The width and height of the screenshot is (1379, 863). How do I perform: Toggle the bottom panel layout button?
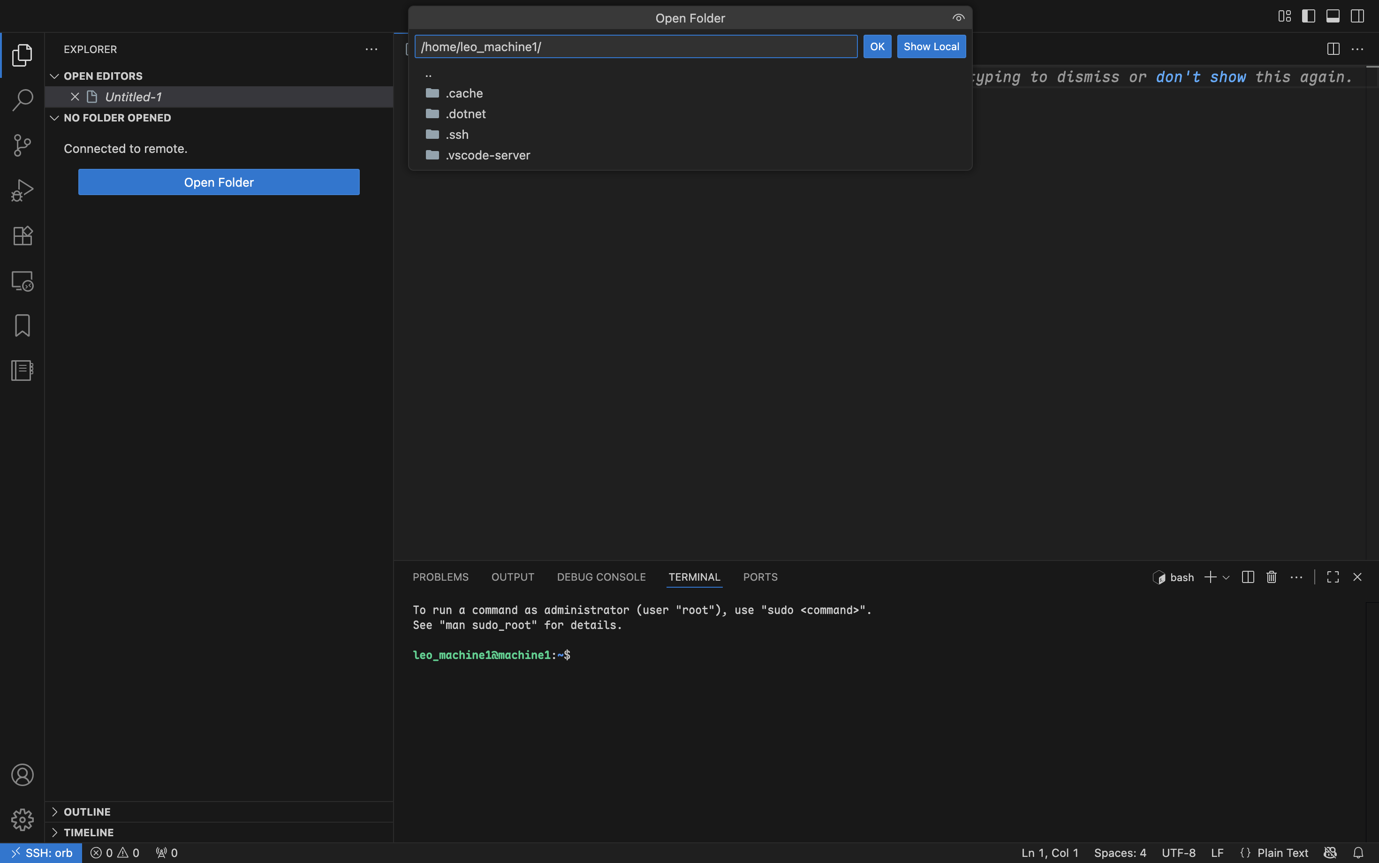point(1333,16)
